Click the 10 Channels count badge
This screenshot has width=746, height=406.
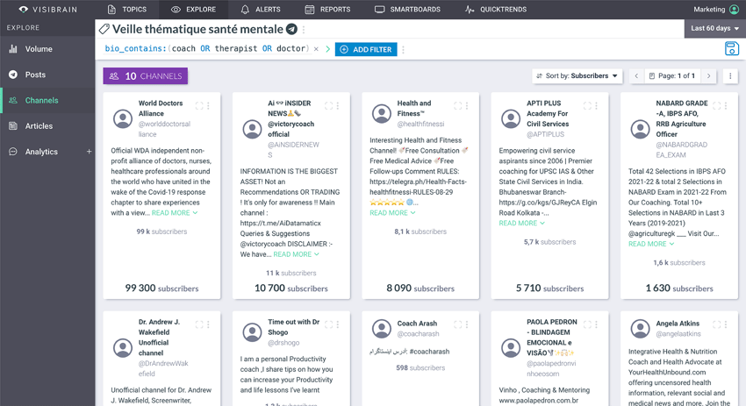tap(145, 75)
